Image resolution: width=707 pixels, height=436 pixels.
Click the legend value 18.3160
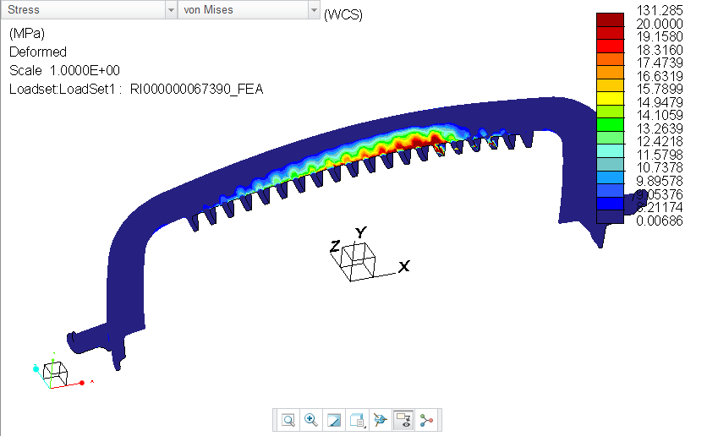tap(659, 50)
